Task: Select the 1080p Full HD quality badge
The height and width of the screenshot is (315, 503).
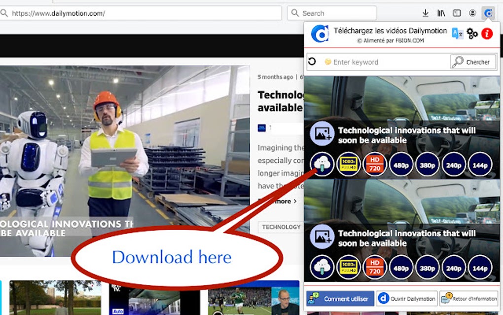Action: coord(348,165)
